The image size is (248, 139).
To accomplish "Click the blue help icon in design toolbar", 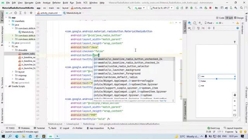I will coord(238,28).
